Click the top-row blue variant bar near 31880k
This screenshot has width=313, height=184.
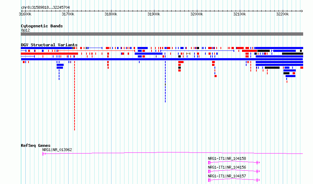coord(142,48)
